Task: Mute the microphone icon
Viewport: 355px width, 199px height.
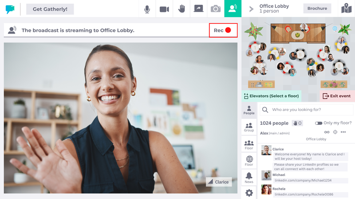Action: click(x=147, y=9)
